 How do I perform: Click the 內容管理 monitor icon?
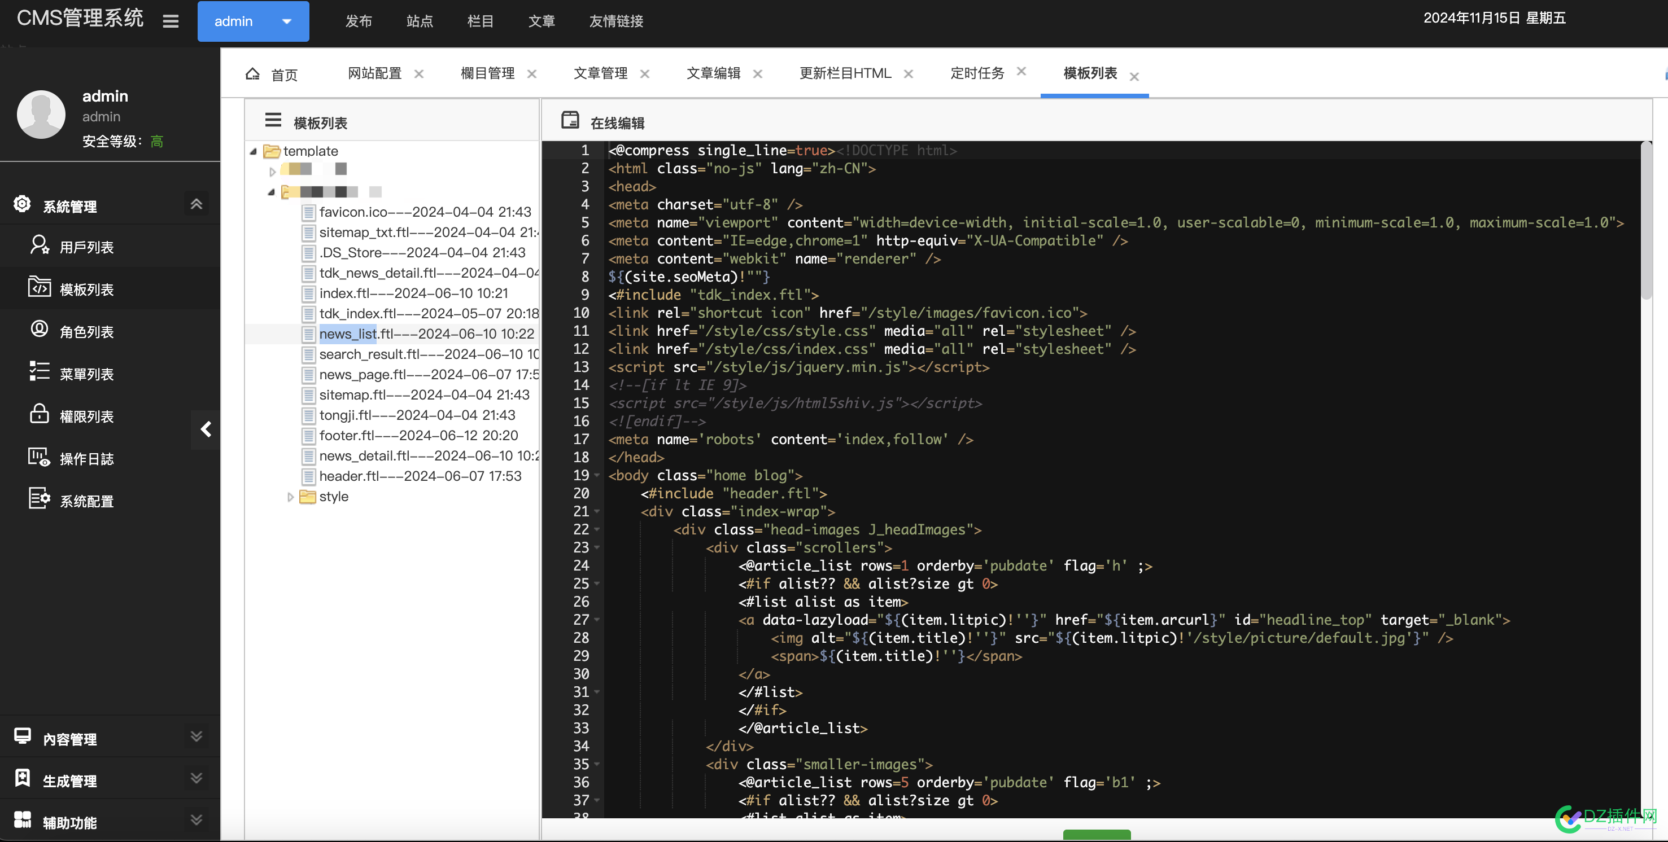pos(23,736)
